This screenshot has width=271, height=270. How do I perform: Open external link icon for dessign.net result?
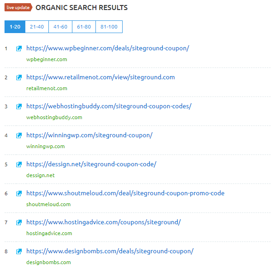click(19, 164)
